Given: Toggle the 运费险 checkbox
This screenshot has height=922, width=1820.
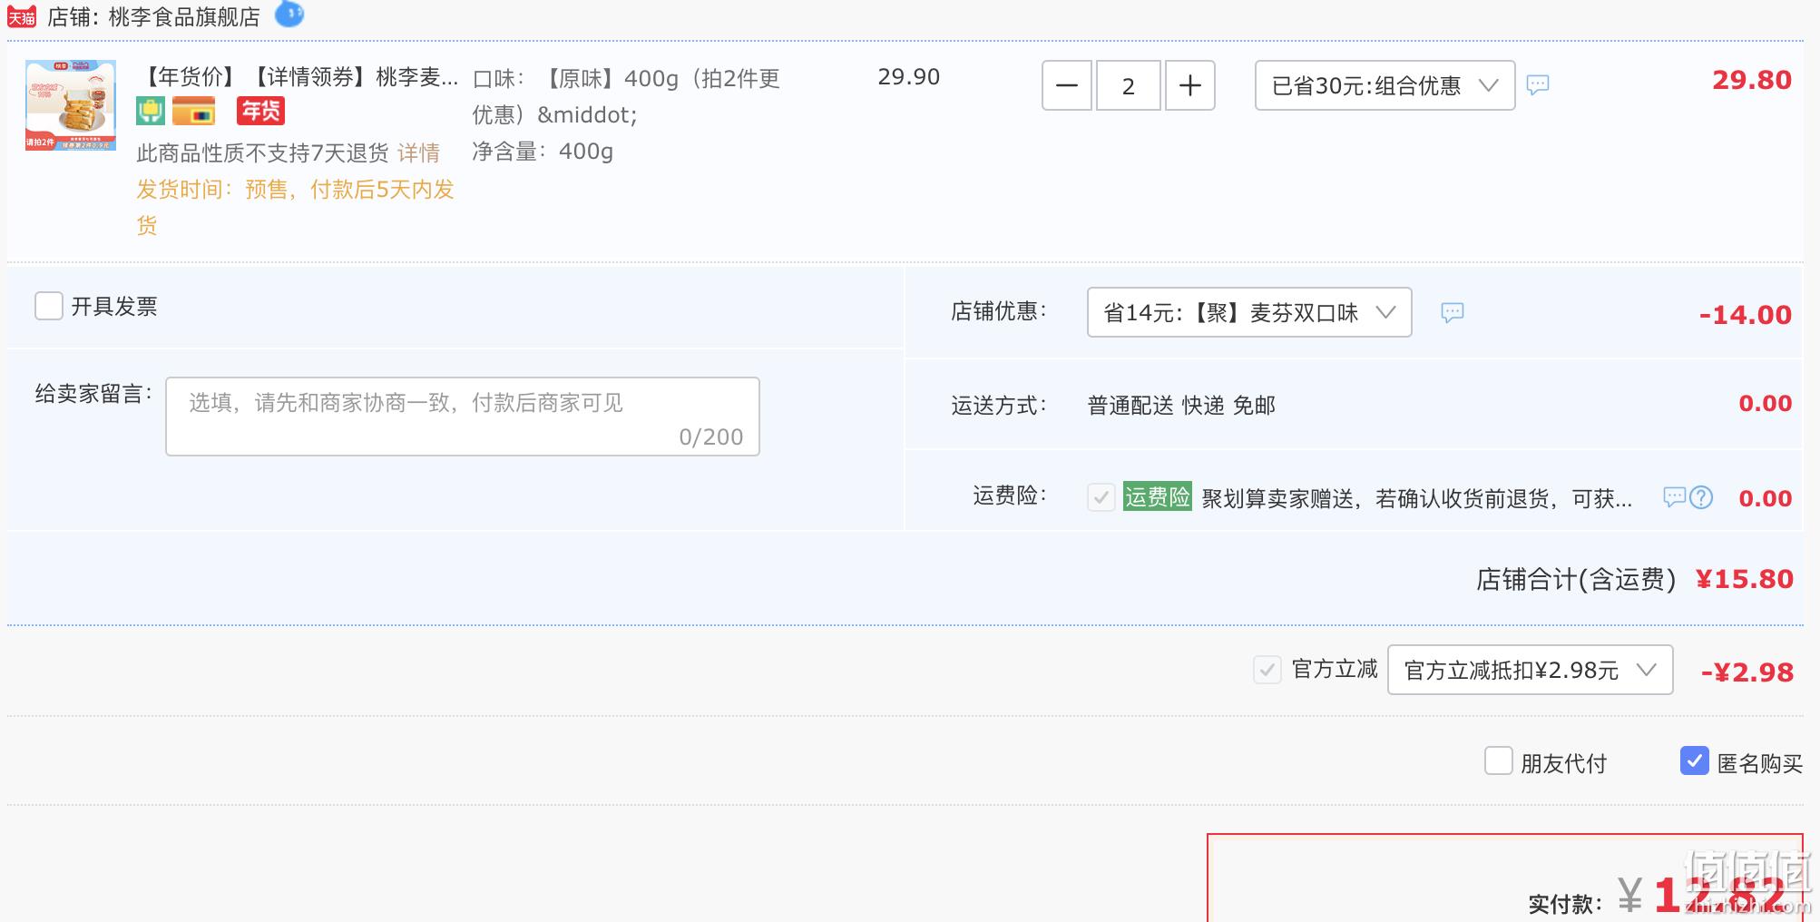Looking at the screenshot, I should 1101,497.
